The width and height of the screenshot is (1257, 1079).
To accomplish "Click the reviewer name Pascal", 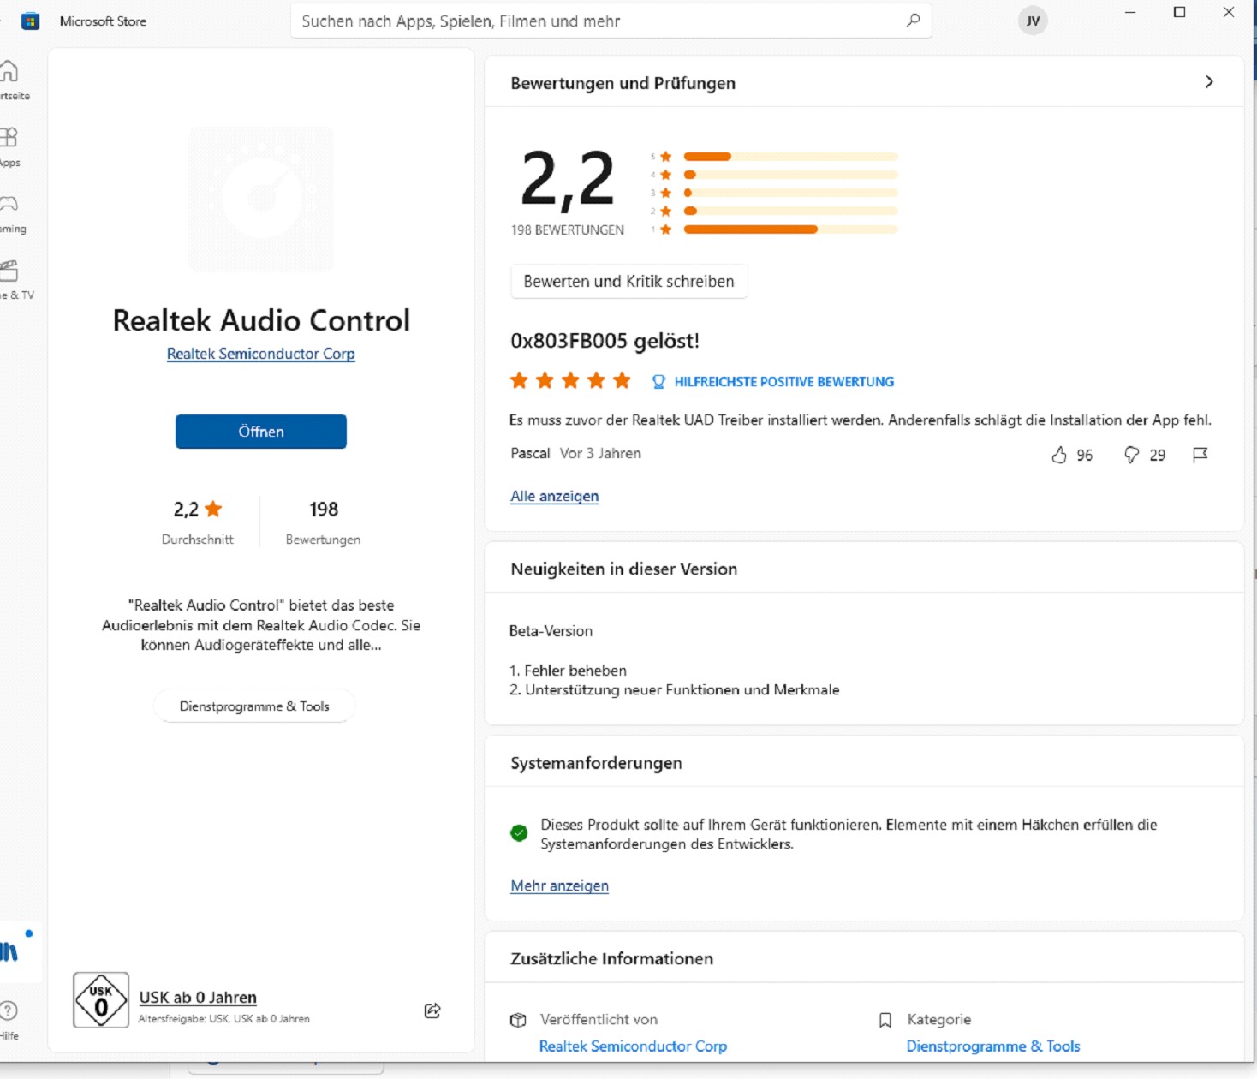I will pos(530,453).
